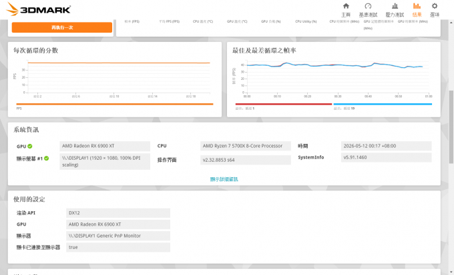The height and width of the screenshot is (275, 454).
Task: Select the system info GPU value AMD Radeon RX 6900 XT
Action: pyautogui.click(x=105, y=146)
